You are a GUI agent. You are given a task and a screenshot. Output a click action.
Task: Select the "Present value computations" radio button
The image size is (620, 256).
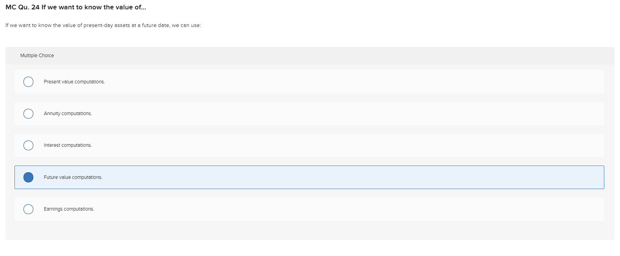28,81
